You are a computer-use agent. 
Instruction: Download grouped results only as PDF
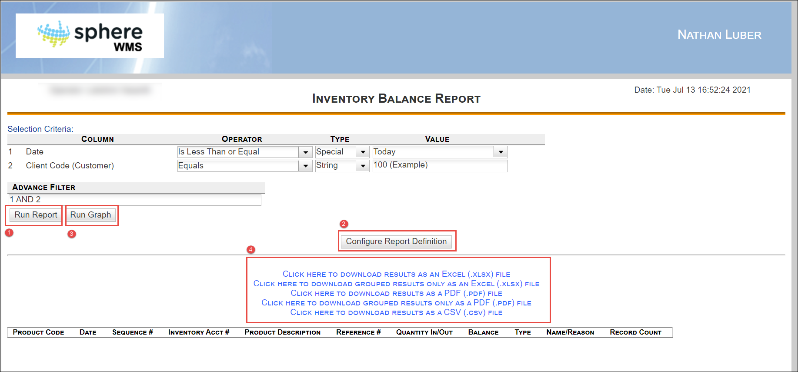click(396, 303)
